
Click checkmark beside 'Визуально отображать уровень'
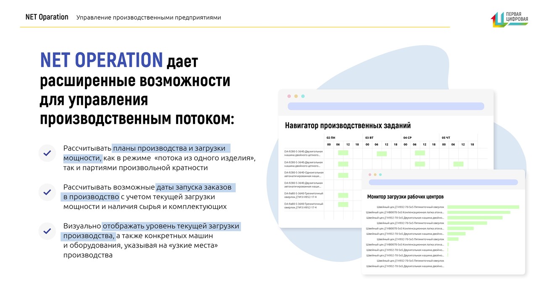[47, 231]
